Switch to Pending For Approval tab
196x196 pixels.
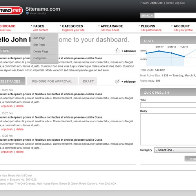pos(52,81)
